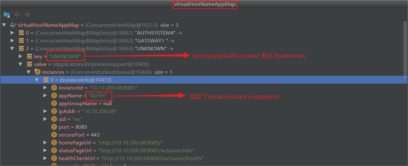The height and width of the screenshot is (166, 408).
Task: Click the field icon beside instanceId
Action: click(54, 88)
